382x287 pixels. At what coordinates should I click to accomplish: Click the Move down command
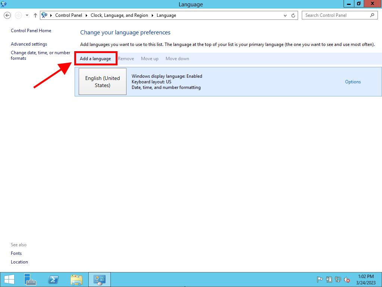pos(177,59)
